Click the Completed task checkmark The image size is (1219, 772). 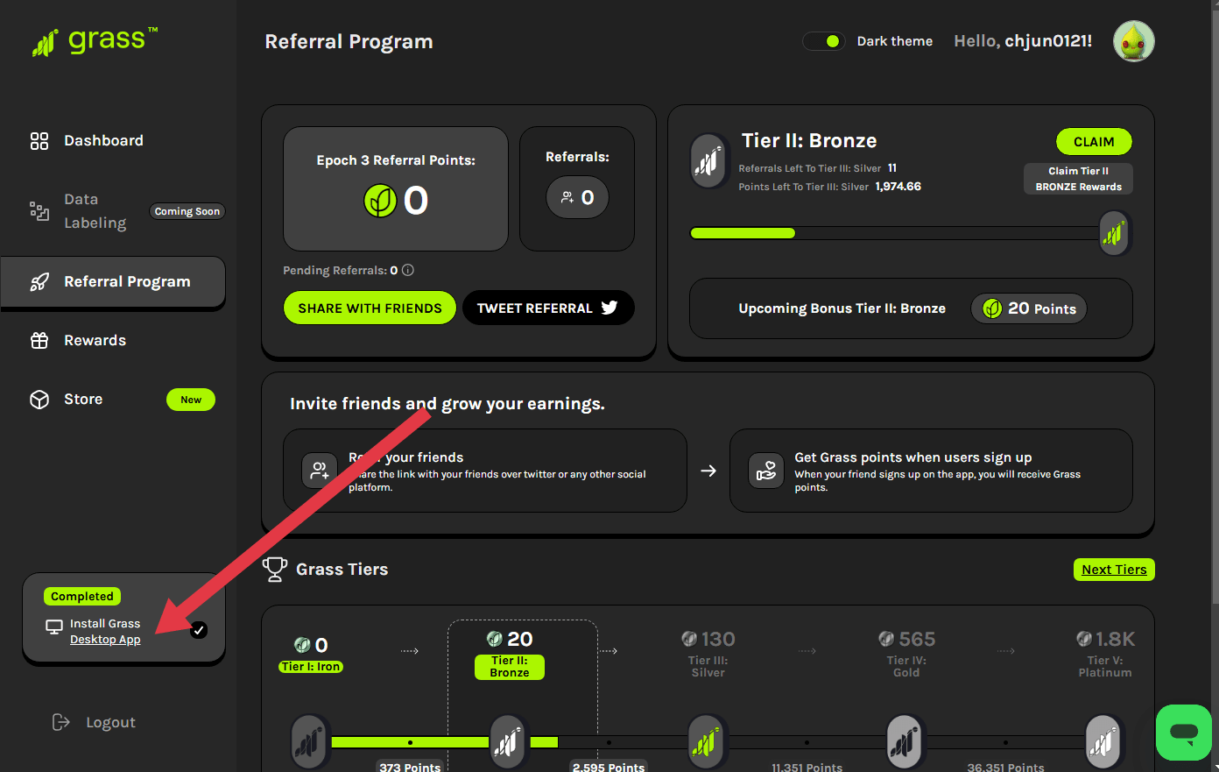(x=199, y=630)
